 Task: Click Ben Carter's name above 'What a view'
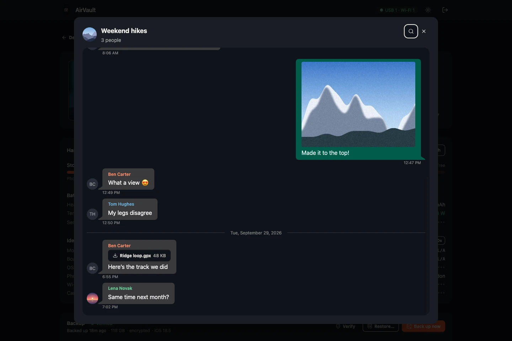pos(119,174)
